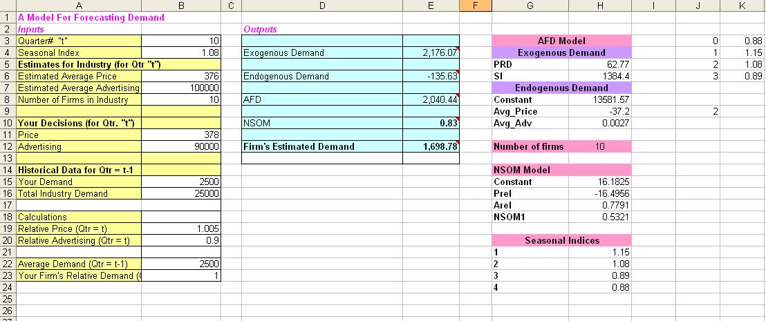This screenshot has width=766, height=321.
Task: Select seasonal index 0.89 in column H
Action: click(600, 275)
